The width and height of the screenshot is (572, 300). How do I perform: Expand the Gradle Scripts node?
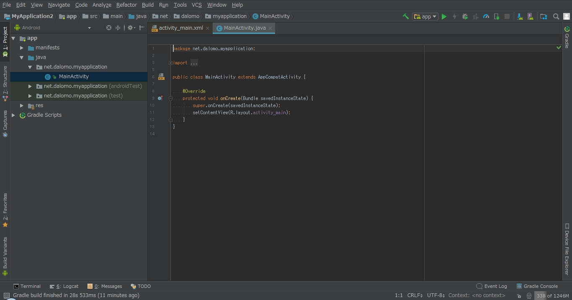pos(13,115)
